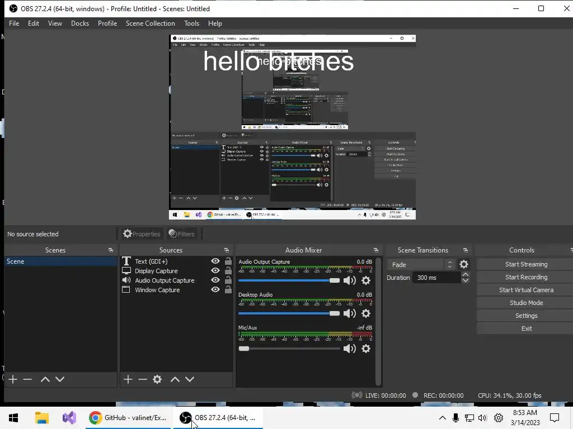
Task: Mute Desktop Audio speaker icon
Action: (350, 313)
